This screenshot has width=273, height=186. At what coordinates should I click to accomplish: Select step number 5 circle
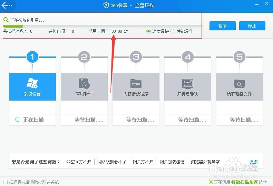tap(240, 57)
